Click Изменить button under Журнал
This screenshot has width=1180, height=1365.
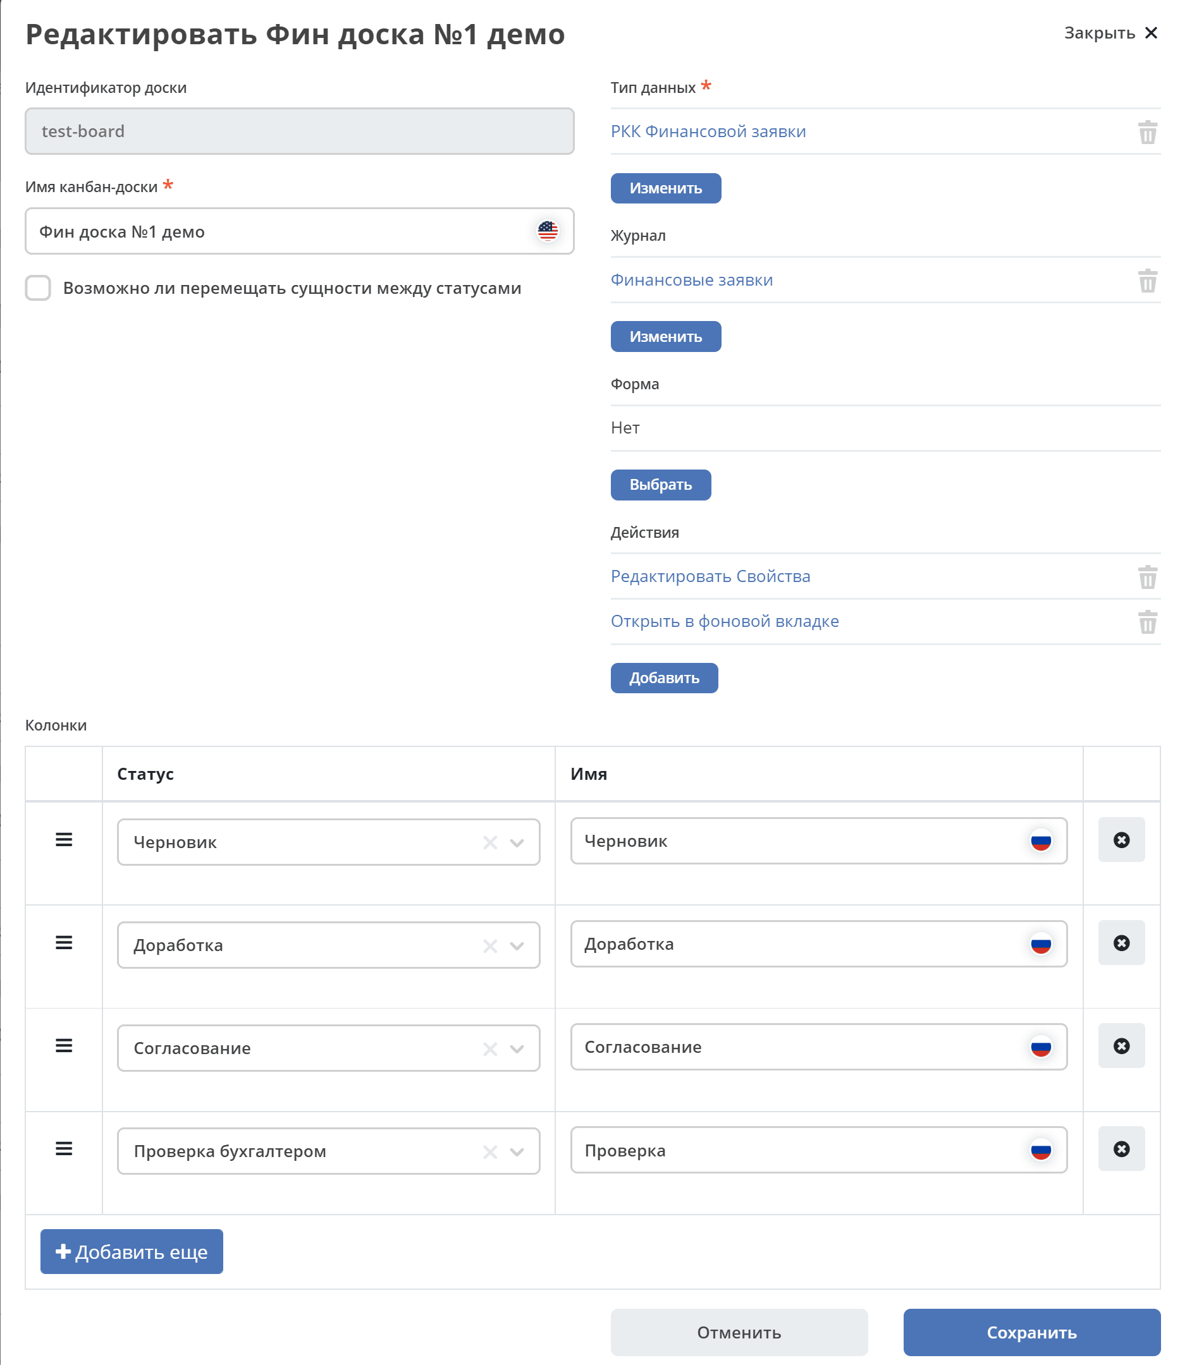[665, 337]
